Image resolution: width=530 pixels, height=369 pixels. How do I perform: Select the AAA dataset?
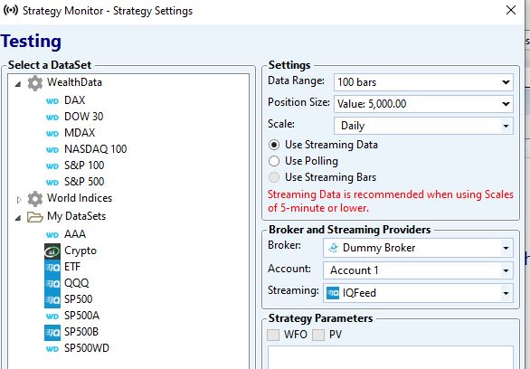point(75,234)
